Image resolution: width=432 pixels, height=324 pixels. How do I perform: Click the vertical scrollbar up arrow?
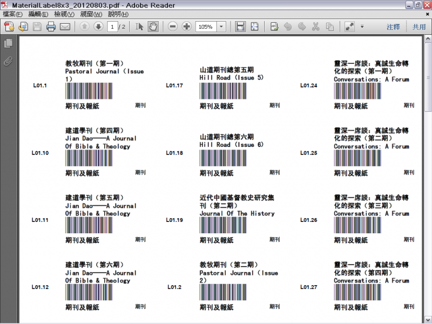pos(428,39)
